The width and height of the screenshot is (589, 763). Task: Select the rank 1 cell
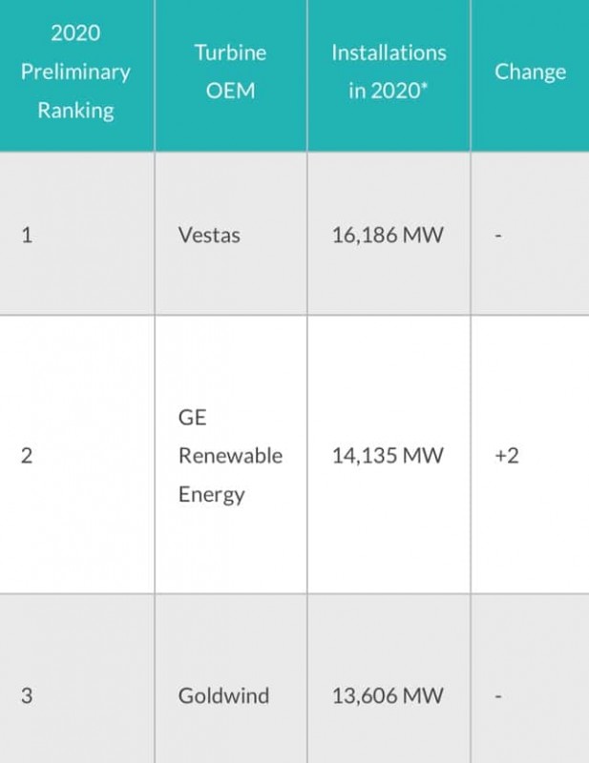(27, 235)
